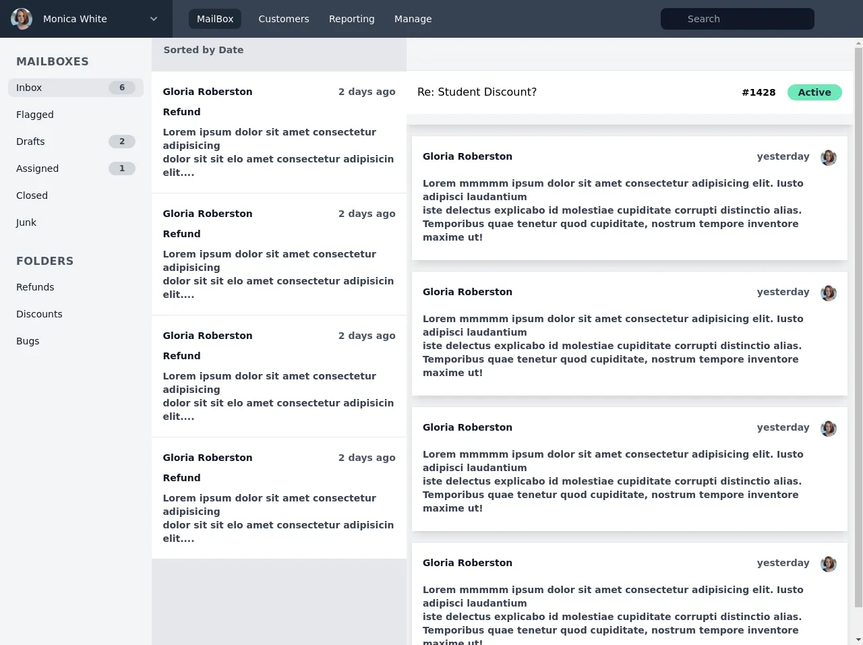Go to the Junk mailbox

tap(26, 222)
